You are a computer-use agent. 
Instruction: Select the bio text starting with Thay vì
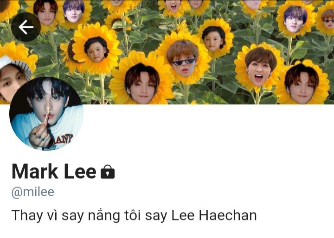tap(134, 215)
